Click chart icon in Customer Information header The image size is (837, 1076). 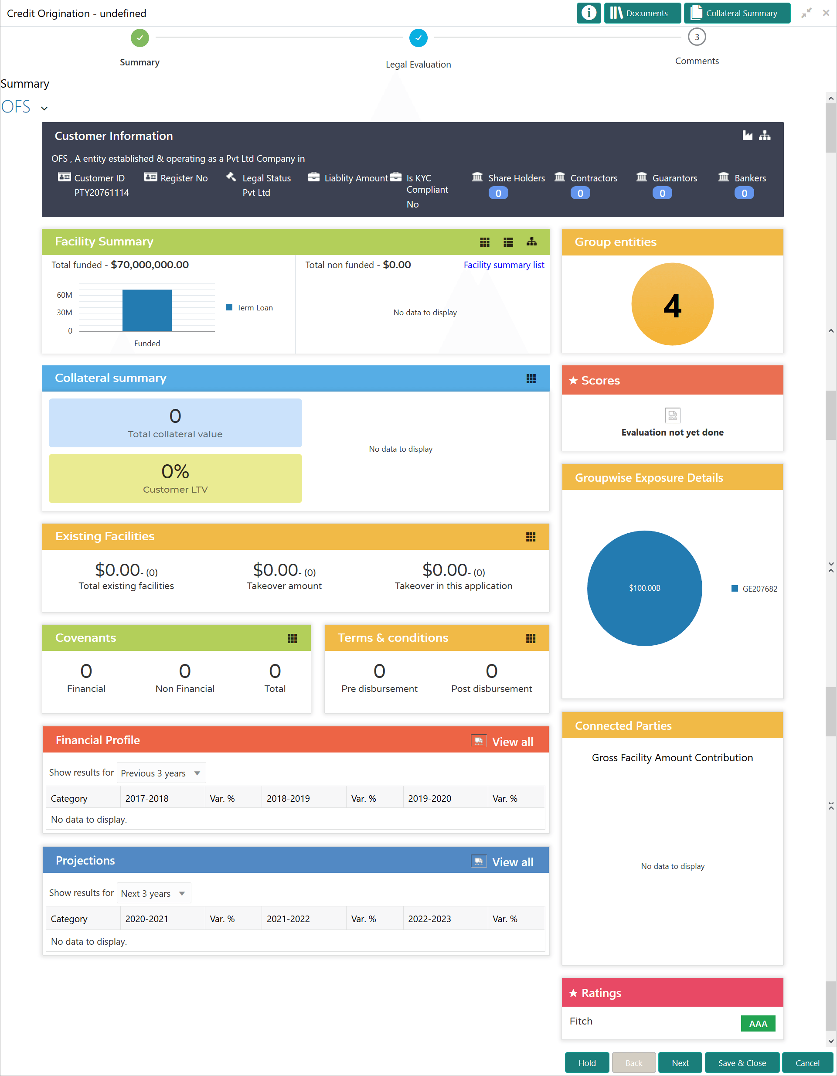[747, 136]
